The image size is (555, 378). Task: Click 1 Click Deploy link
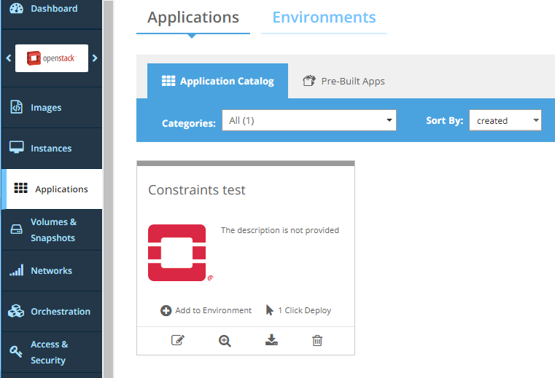point(298,310)
